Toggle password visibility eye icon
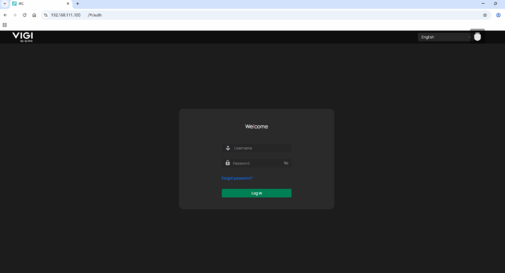Screen dimensions: 505x273 (x=286, y=163)
